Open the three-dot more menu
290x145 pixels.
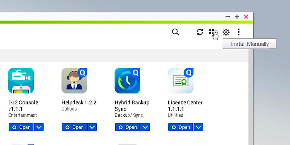(x=239, y=32)
